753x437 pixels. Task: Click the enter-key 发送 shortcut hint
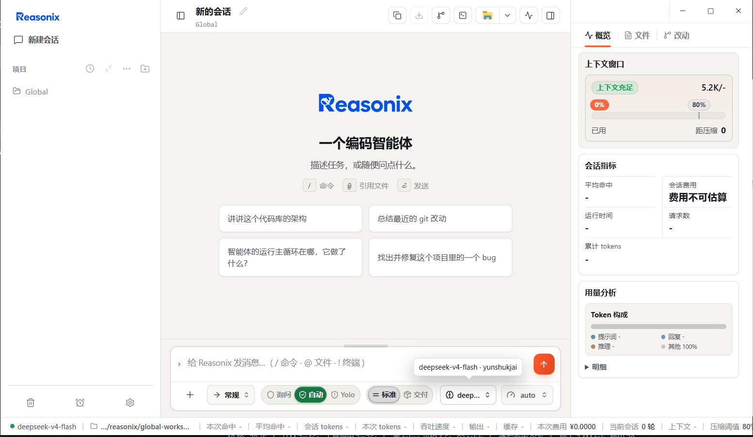point(413,186)
